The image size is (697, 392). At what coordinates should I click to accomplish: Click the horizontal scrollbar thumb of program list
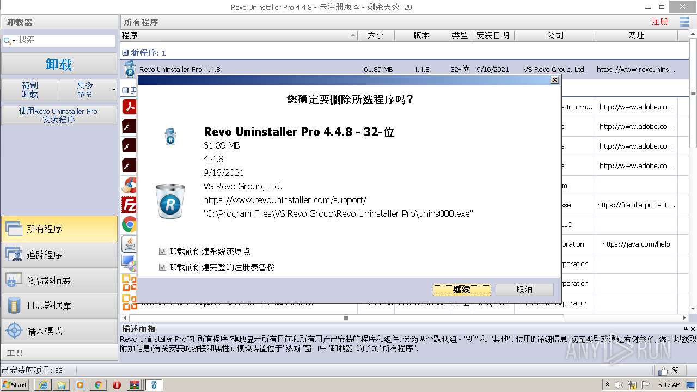346,317
